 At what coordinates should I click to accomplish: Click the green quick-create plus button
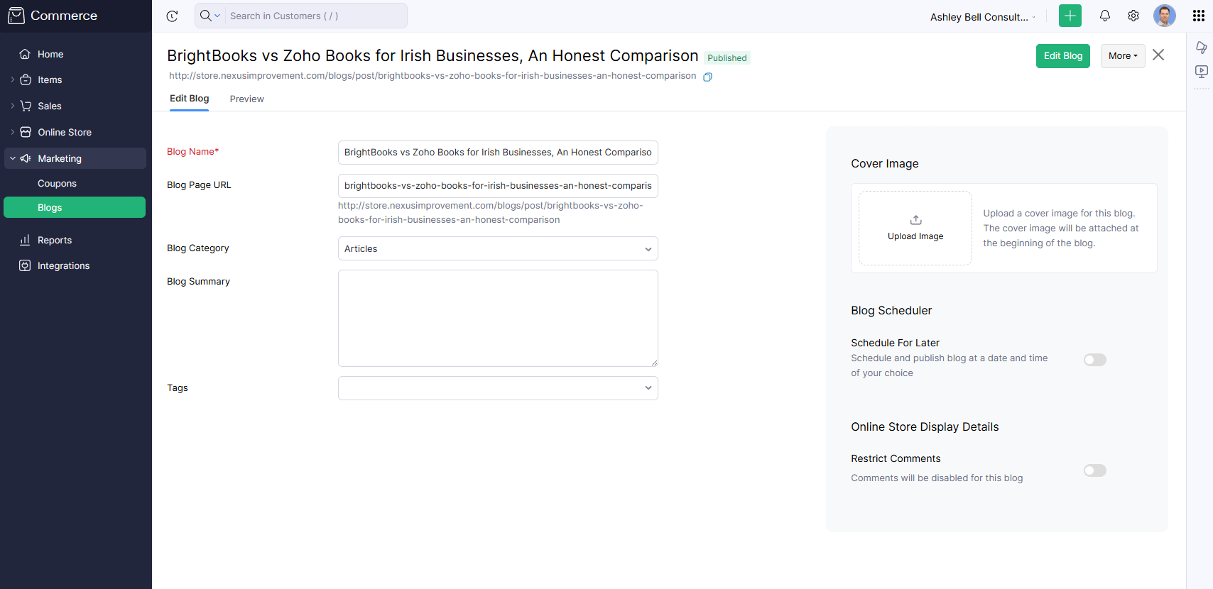[1070, 16]
